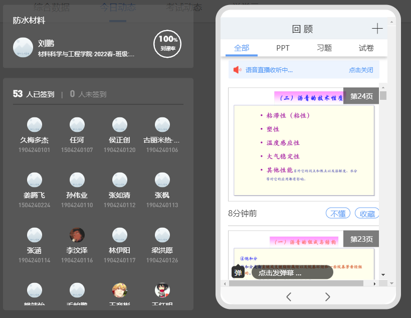Click the horizontal scrollbar right arrow
The height and width of the screenshot is (318, 411).
[374, 283]
